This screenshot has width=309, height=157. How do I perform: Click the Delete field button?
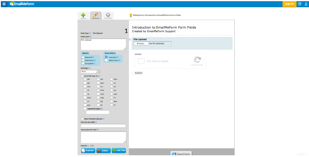click(104, 151)
